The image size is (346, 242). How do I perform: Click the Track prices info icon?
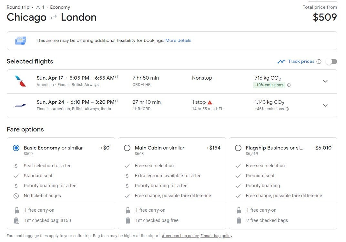coord(319,62)
